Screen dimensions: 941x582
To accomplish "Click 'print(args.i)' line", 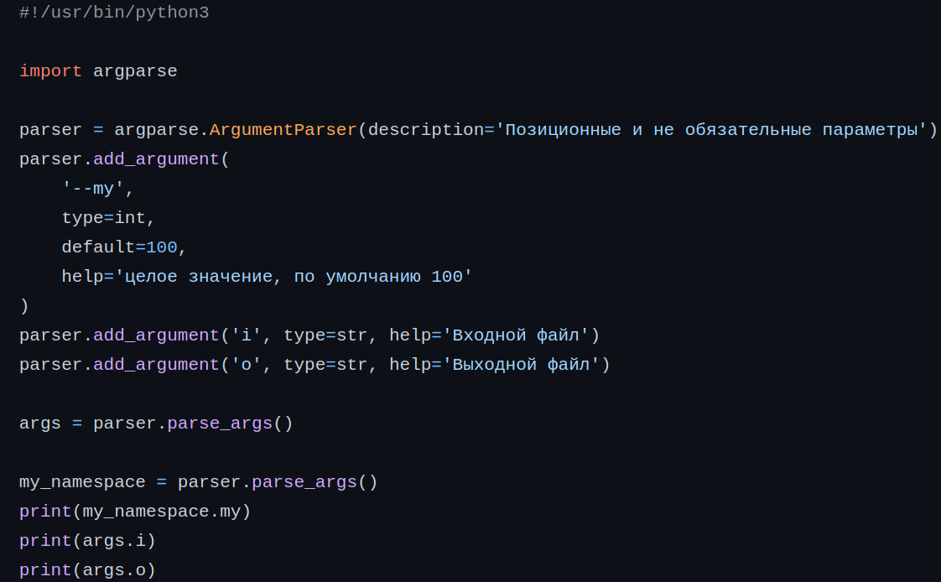I will pos(87,542).
